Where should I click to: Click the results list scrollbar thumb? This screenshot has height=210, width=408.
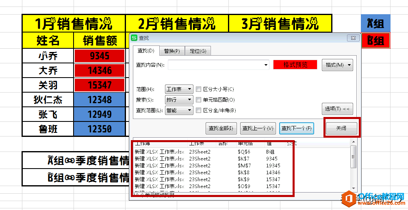point(354,157)
